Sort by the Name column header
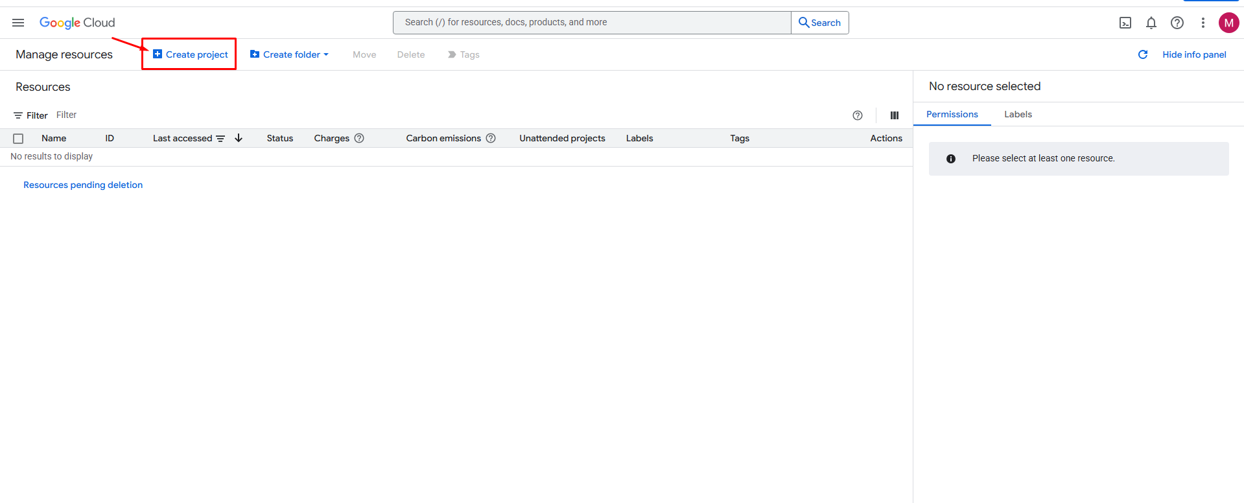The image size is (1244, 503). click(54, 138)
